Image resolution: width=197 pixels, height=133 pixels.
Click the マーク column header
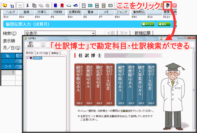pos(8,67)
